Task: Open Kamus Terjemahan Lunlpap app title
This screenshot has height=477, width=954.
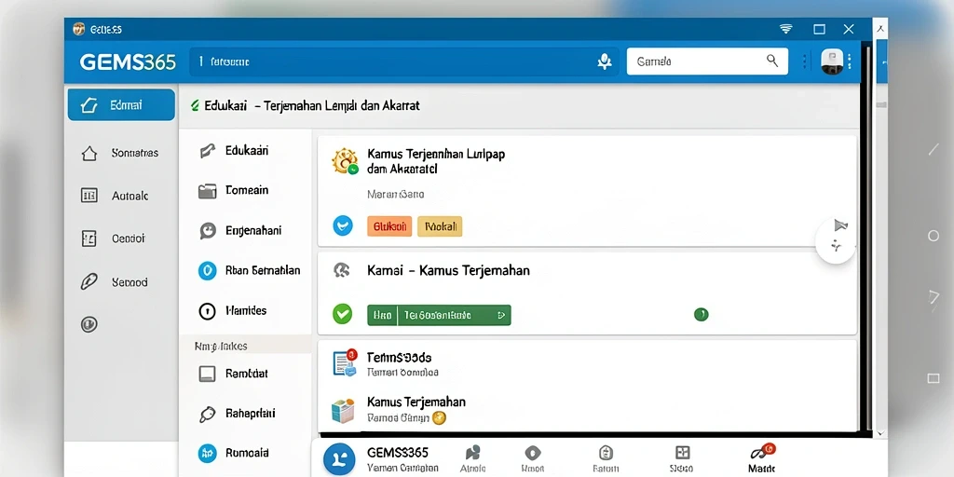Action: click(x=436, y=161)
